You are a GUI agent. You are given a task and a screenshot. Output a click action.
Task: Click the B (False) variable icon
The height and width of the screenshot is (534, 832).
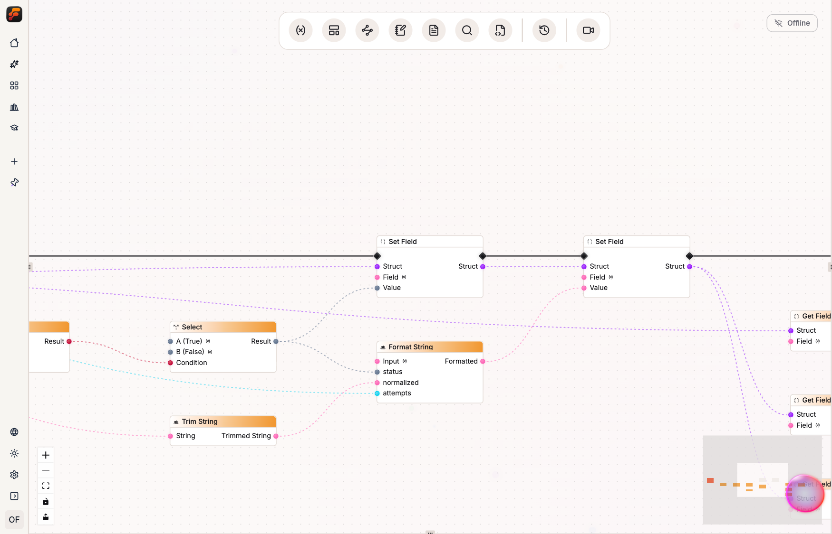[210, 352]
